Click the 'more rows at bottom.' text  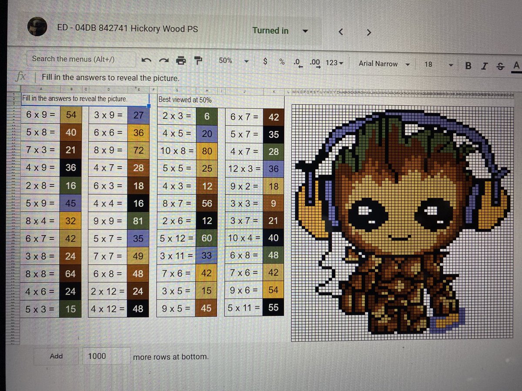(171, 357)
